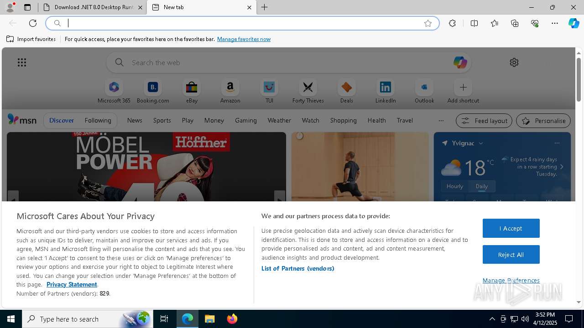
Task: Open the apps grid launcher
Action: pyautogui.click(x=22, y=62)
